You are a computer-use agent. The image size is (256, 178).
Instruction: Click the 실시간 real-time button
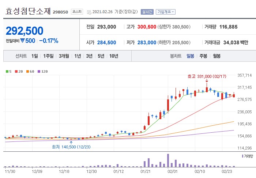[147, 12]
